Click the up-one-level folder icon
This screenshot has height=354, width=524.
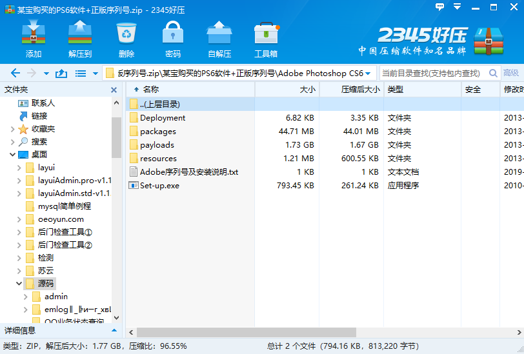click(61, 74)
